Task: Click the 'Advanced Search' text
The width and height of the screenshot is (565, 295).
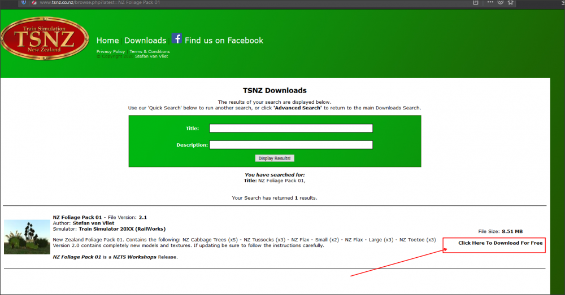Action: [297, 108]
